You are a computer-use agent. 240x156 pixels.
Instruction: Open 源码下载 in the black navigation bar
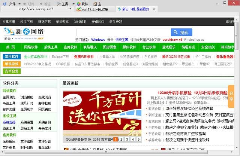click(x=44, y=22)
